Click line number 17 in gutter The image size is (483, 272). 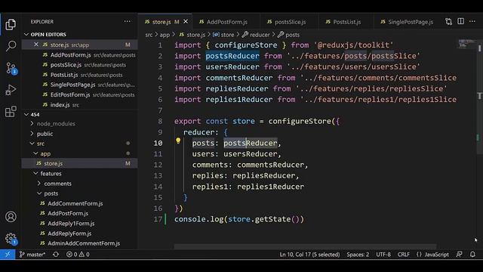point(158,219)
